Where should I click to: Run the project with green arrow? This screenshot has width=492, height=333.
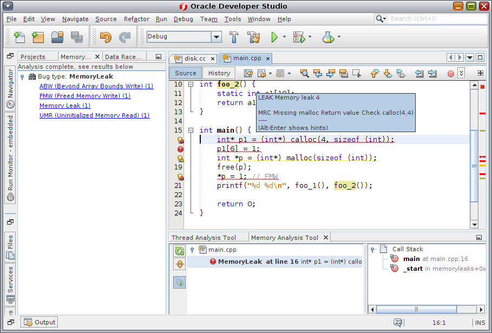(274, 37)
